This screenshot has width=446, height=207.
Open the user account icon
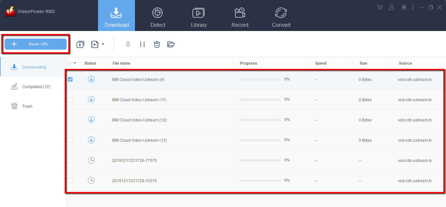tap(391, 7)
